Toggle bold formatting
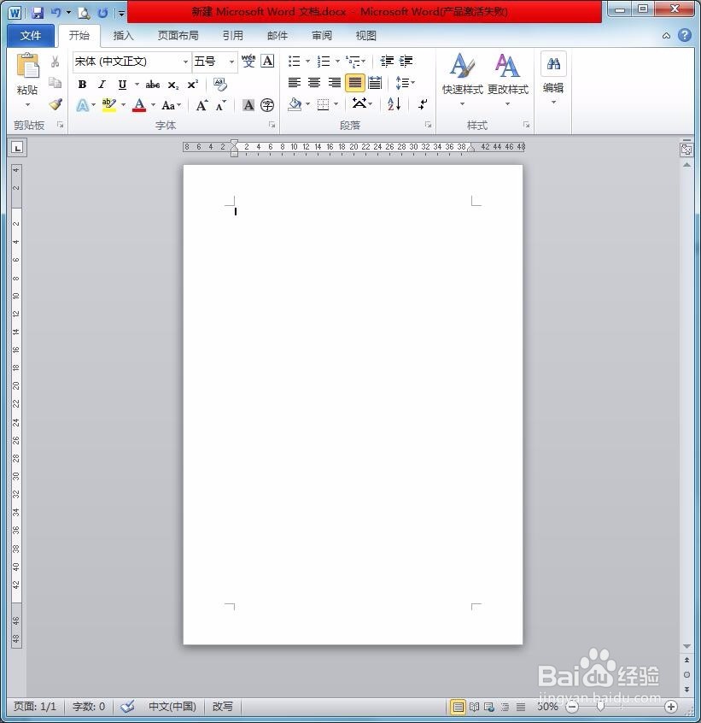The image size is (701, 723). [x=83, y=85]
